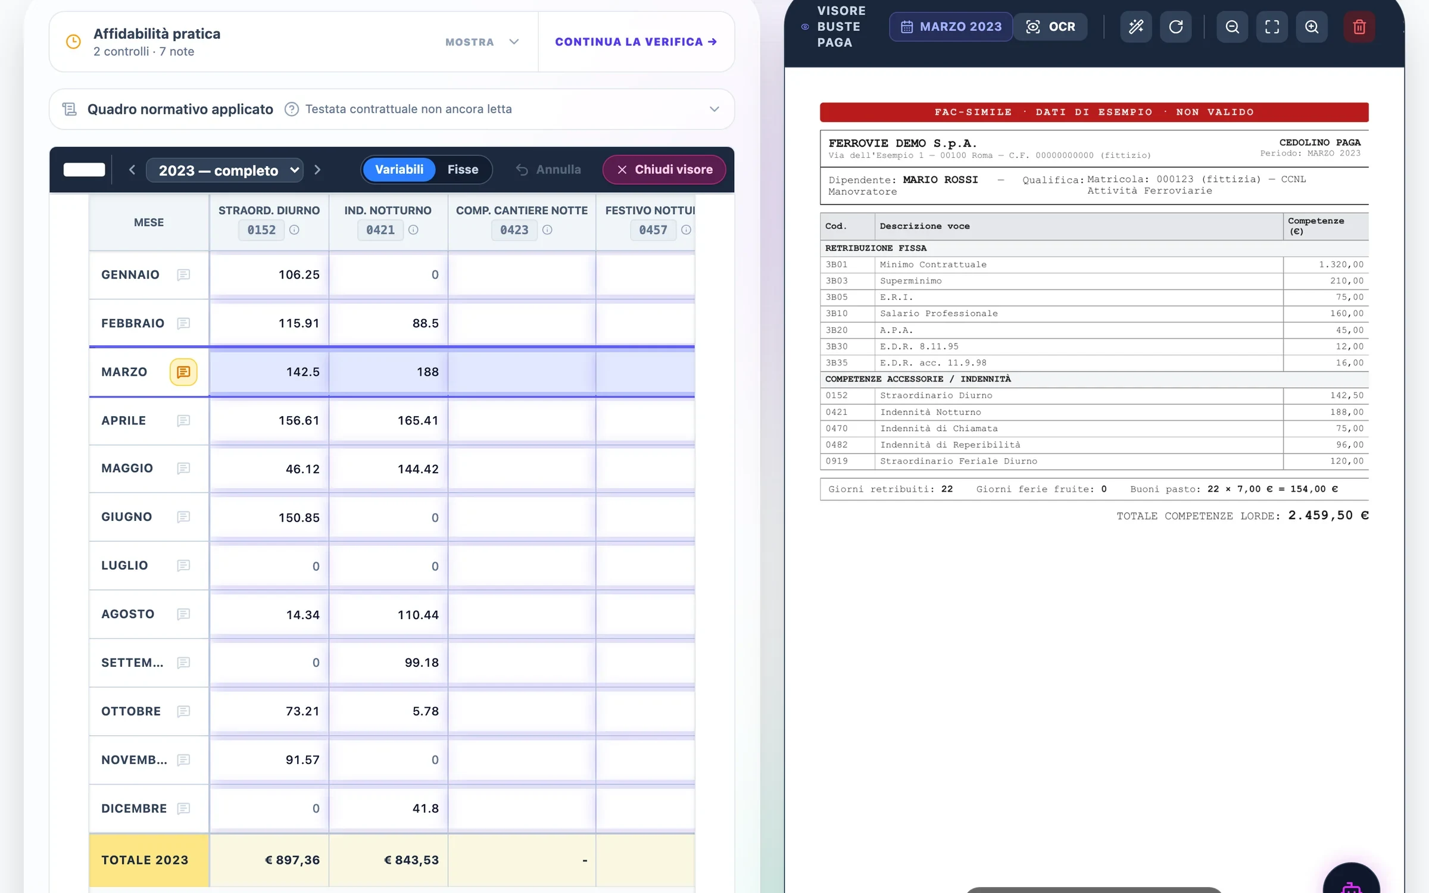This screenshot has height=893, width=1429.
Task: Open the 2023 — completo year dropdown
Action: click(x=225, y=170)
